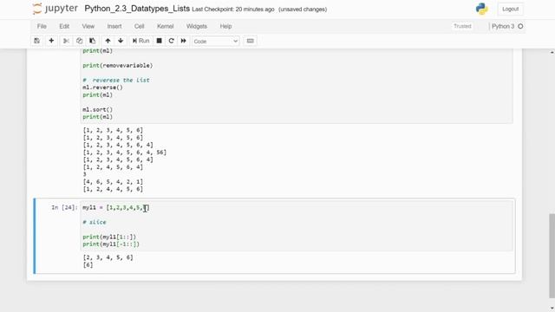Open the View menu
Image resolution: width=555 pixels, height=312 pixels.
[x=88, y=26]
